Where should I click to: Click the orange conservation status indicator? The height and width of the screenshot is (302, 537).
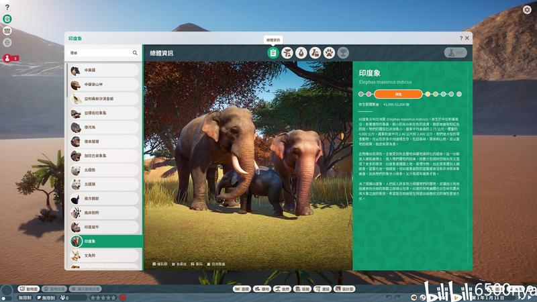pos(398,94)
